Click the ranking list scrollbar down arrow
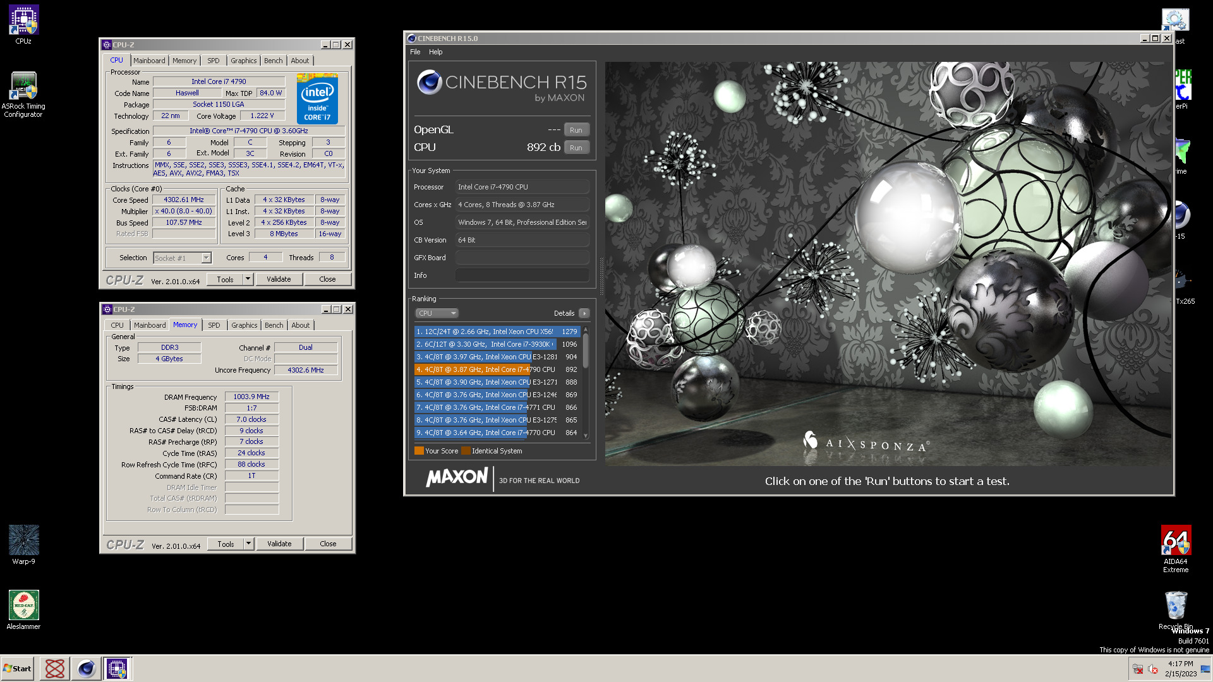The width and height of the screenshot is (1213, 682). [586, 436]
